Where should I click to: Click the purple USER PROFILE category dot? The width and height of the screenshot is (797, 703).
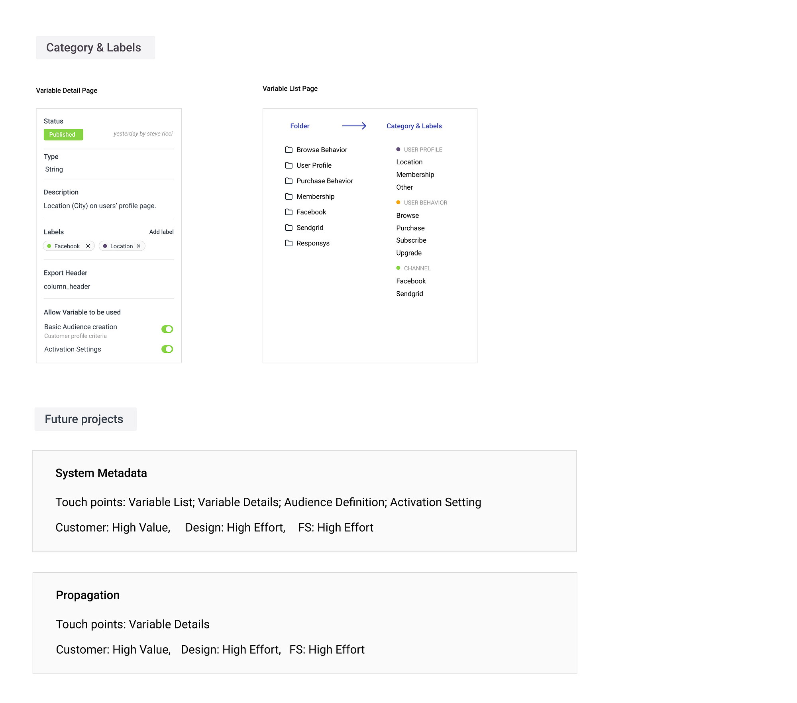[398, 149]
